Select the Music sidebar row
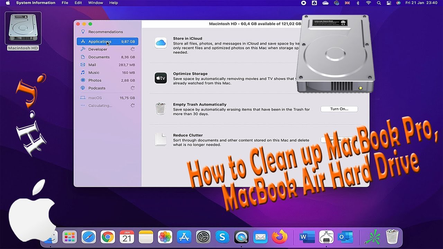 point(108,73)
